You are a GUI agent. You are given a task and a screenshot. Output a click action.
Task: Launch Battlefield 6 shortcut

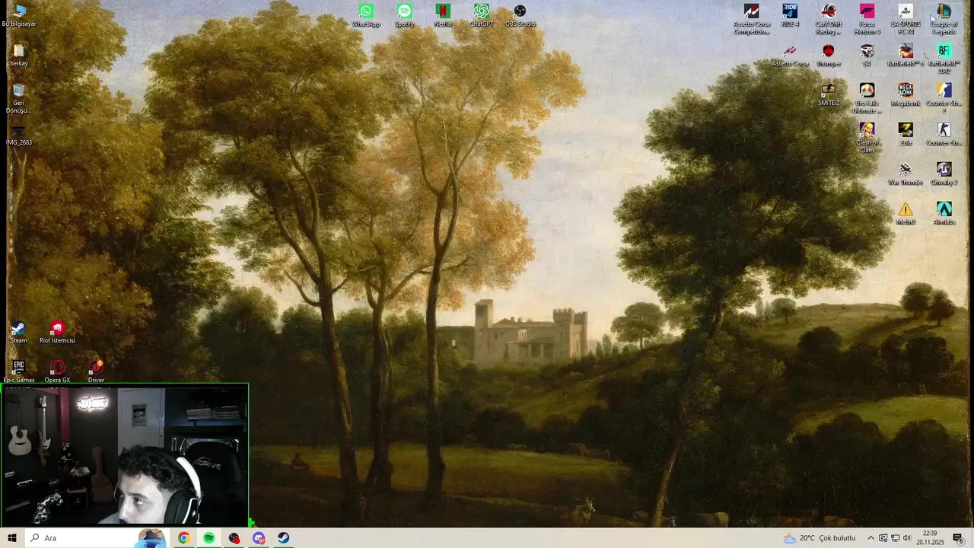(x=906, y=56)
